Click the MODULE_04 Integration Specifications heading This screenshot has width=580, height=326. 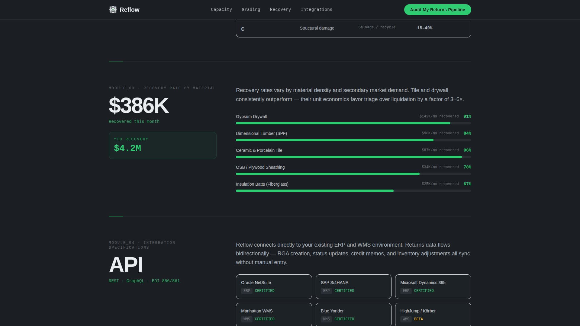[x=142, y=245]
